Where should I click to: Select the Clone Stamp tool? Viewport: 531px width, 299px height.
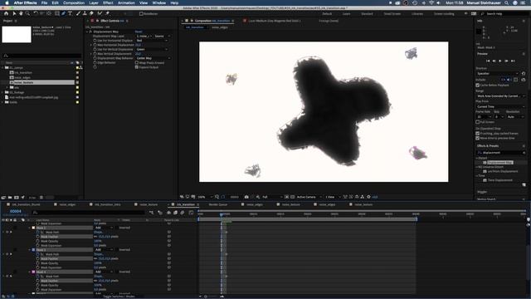click(85, 13)
